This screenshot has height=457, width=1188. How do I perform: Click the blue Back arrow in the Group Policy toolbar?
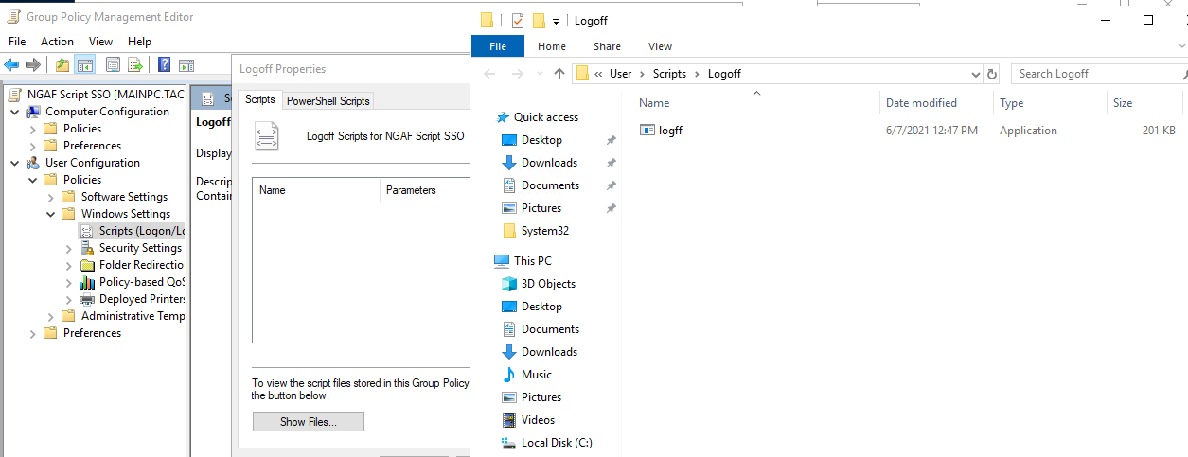pyautogui.click(x=11, y=65)
